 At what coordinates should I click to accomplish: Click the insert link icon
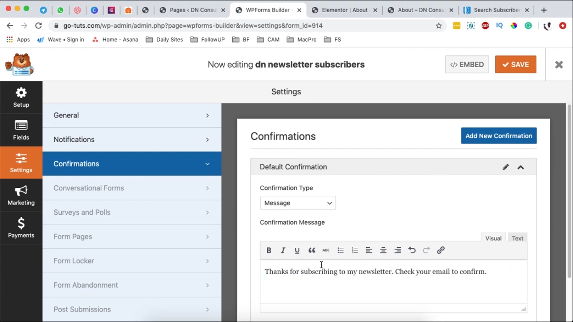point(440,250)
